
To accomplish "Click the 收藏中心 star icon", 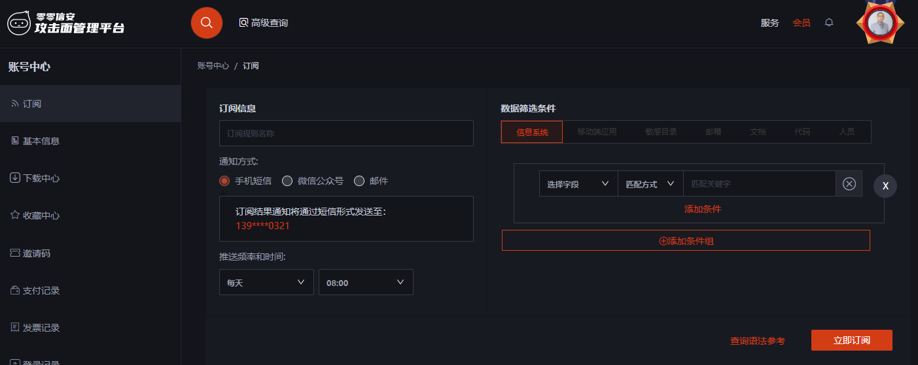I will click(x=15, y=215).
